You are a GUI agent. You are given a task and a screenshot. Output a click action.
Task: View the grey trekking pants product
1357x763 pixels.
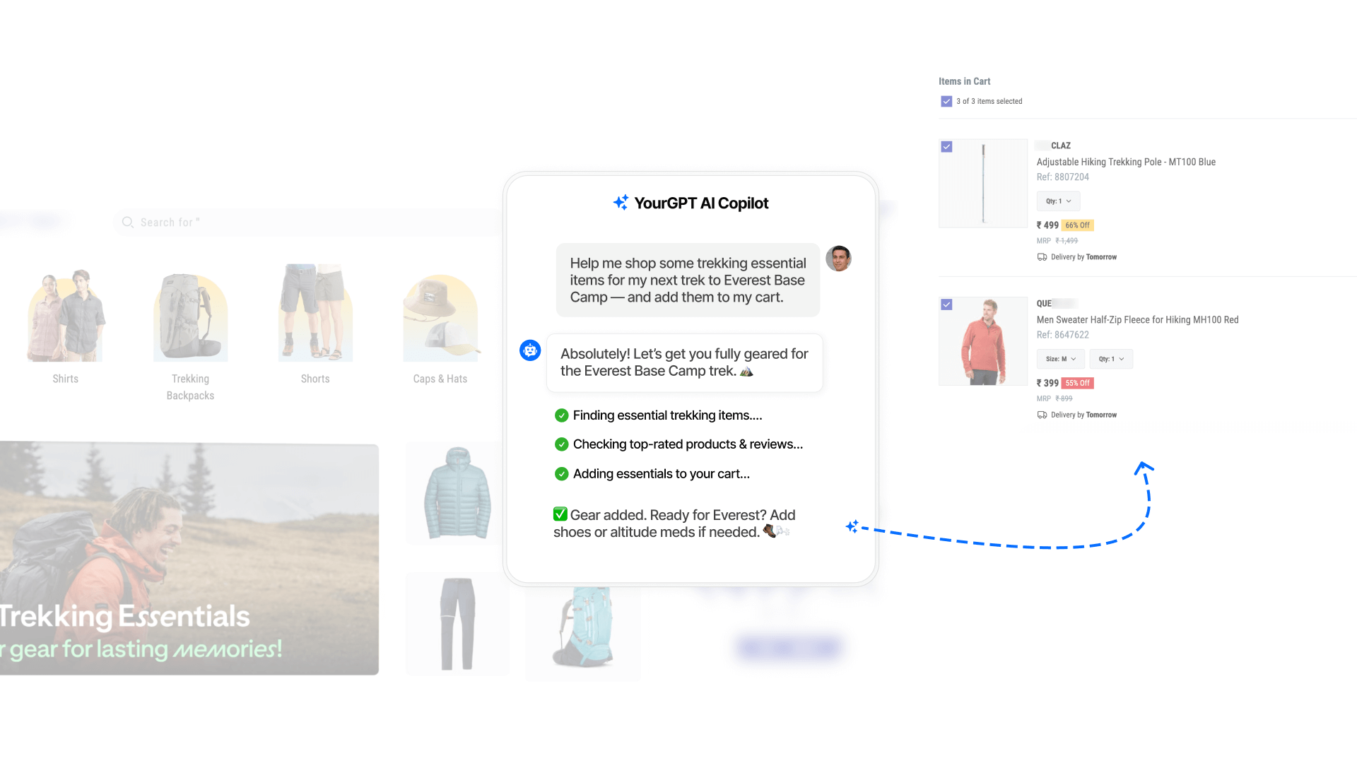[x=457, y=624]
